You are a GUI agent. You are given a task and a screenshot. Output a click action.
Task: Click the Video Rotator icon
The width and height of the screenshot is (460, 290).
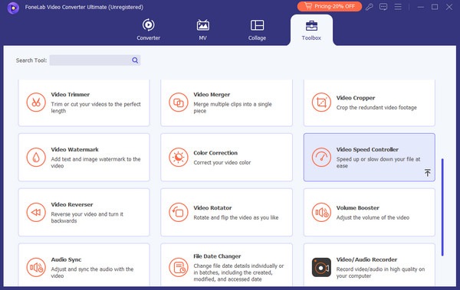coord(179,213)
